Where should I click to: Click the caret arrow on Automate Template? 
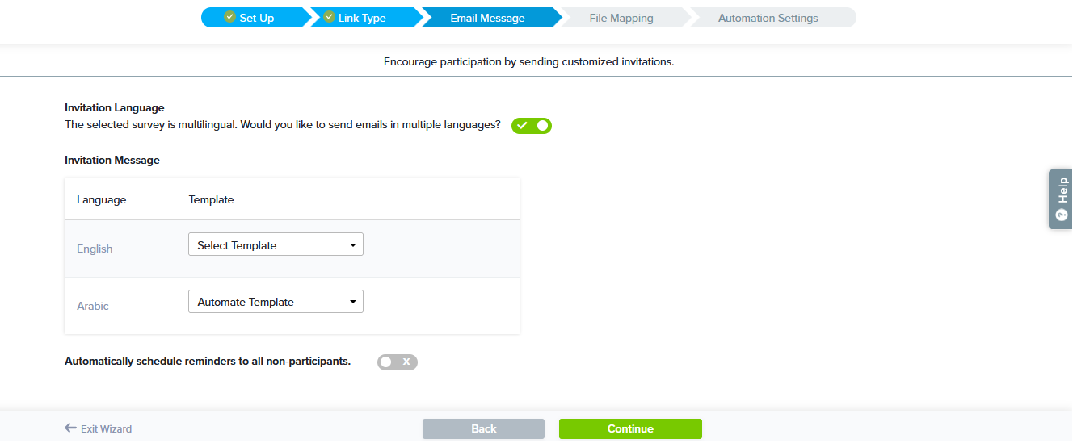tap(353, 302)
